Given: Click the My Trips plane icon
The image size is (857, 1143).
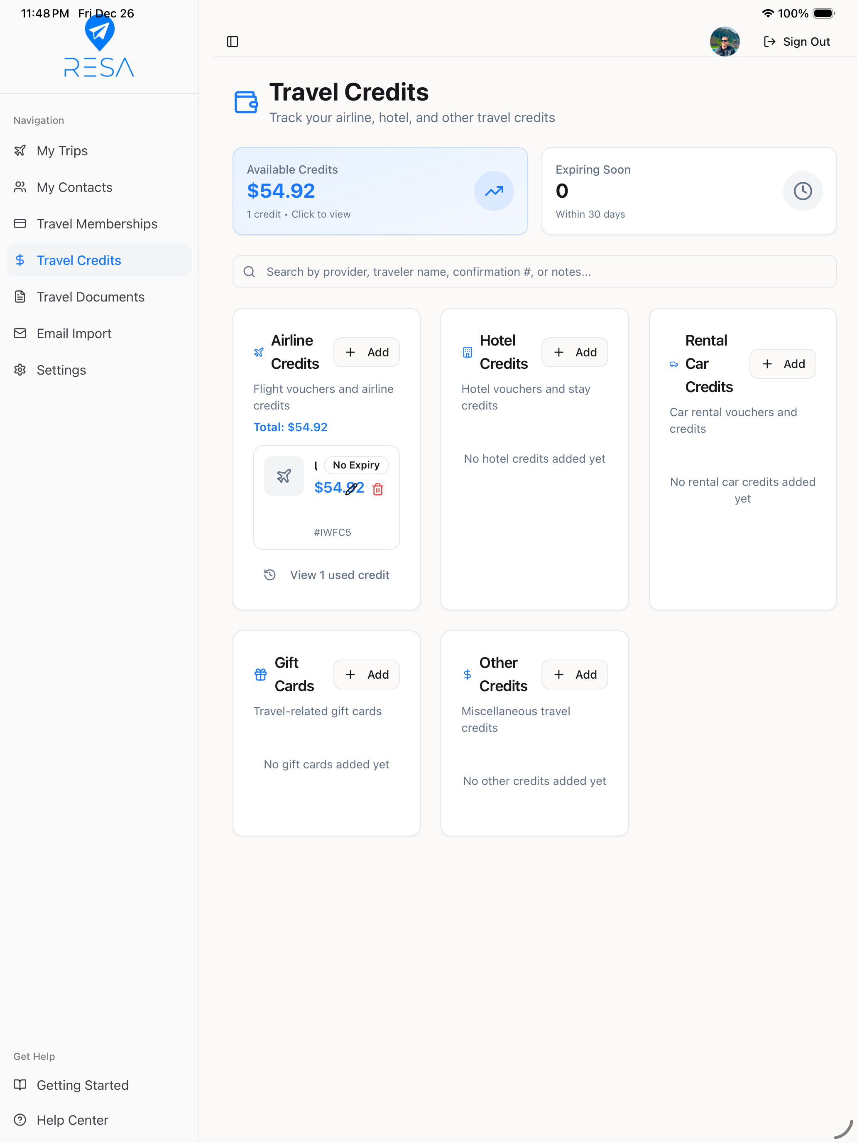Looking at the screenshot, I should click(20, 151).
